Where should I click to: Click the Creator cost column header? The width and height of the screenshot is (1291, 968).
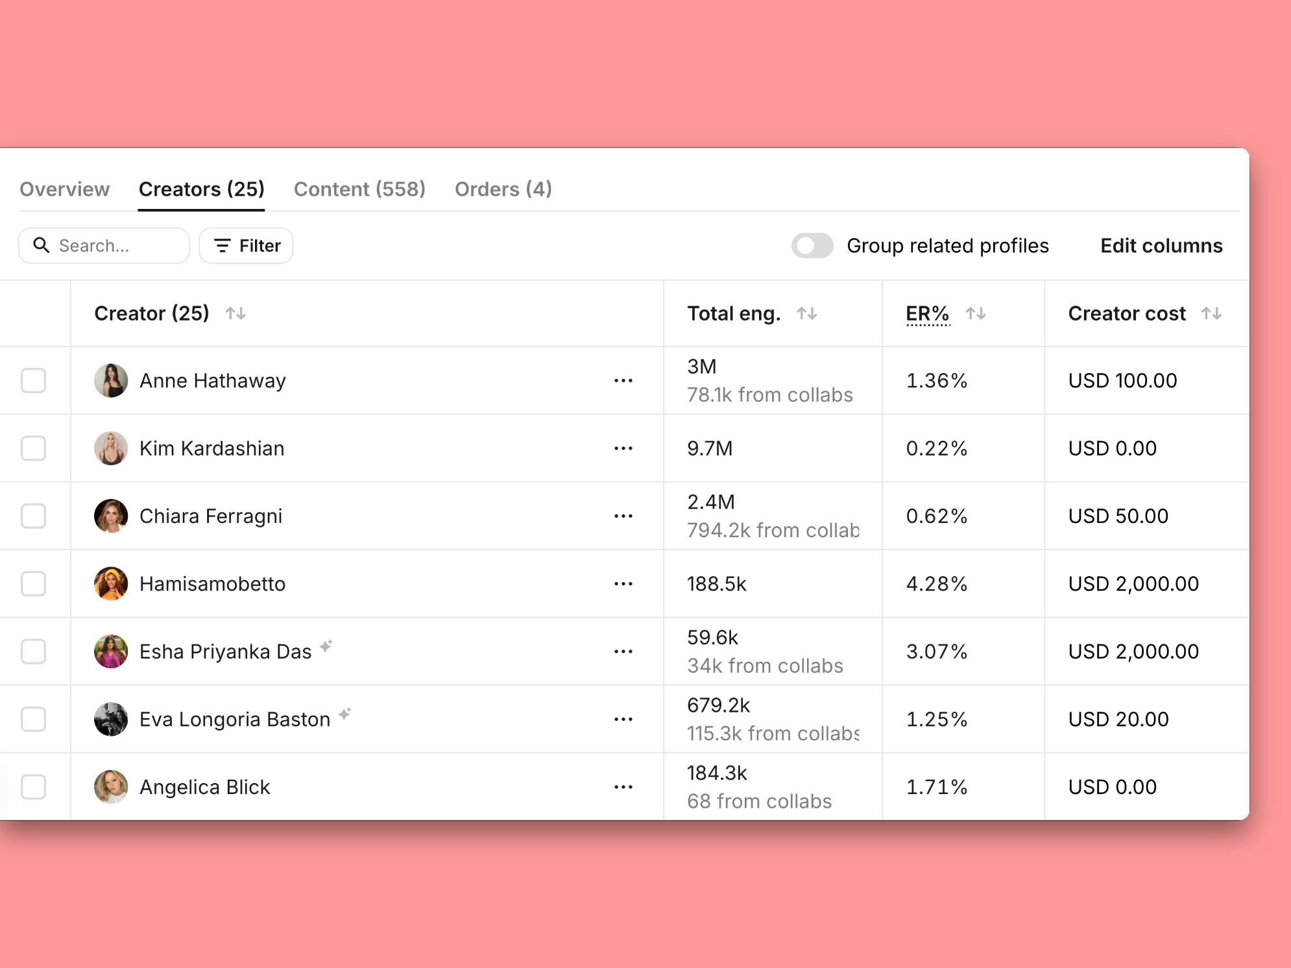click(x=1127, y=314)
